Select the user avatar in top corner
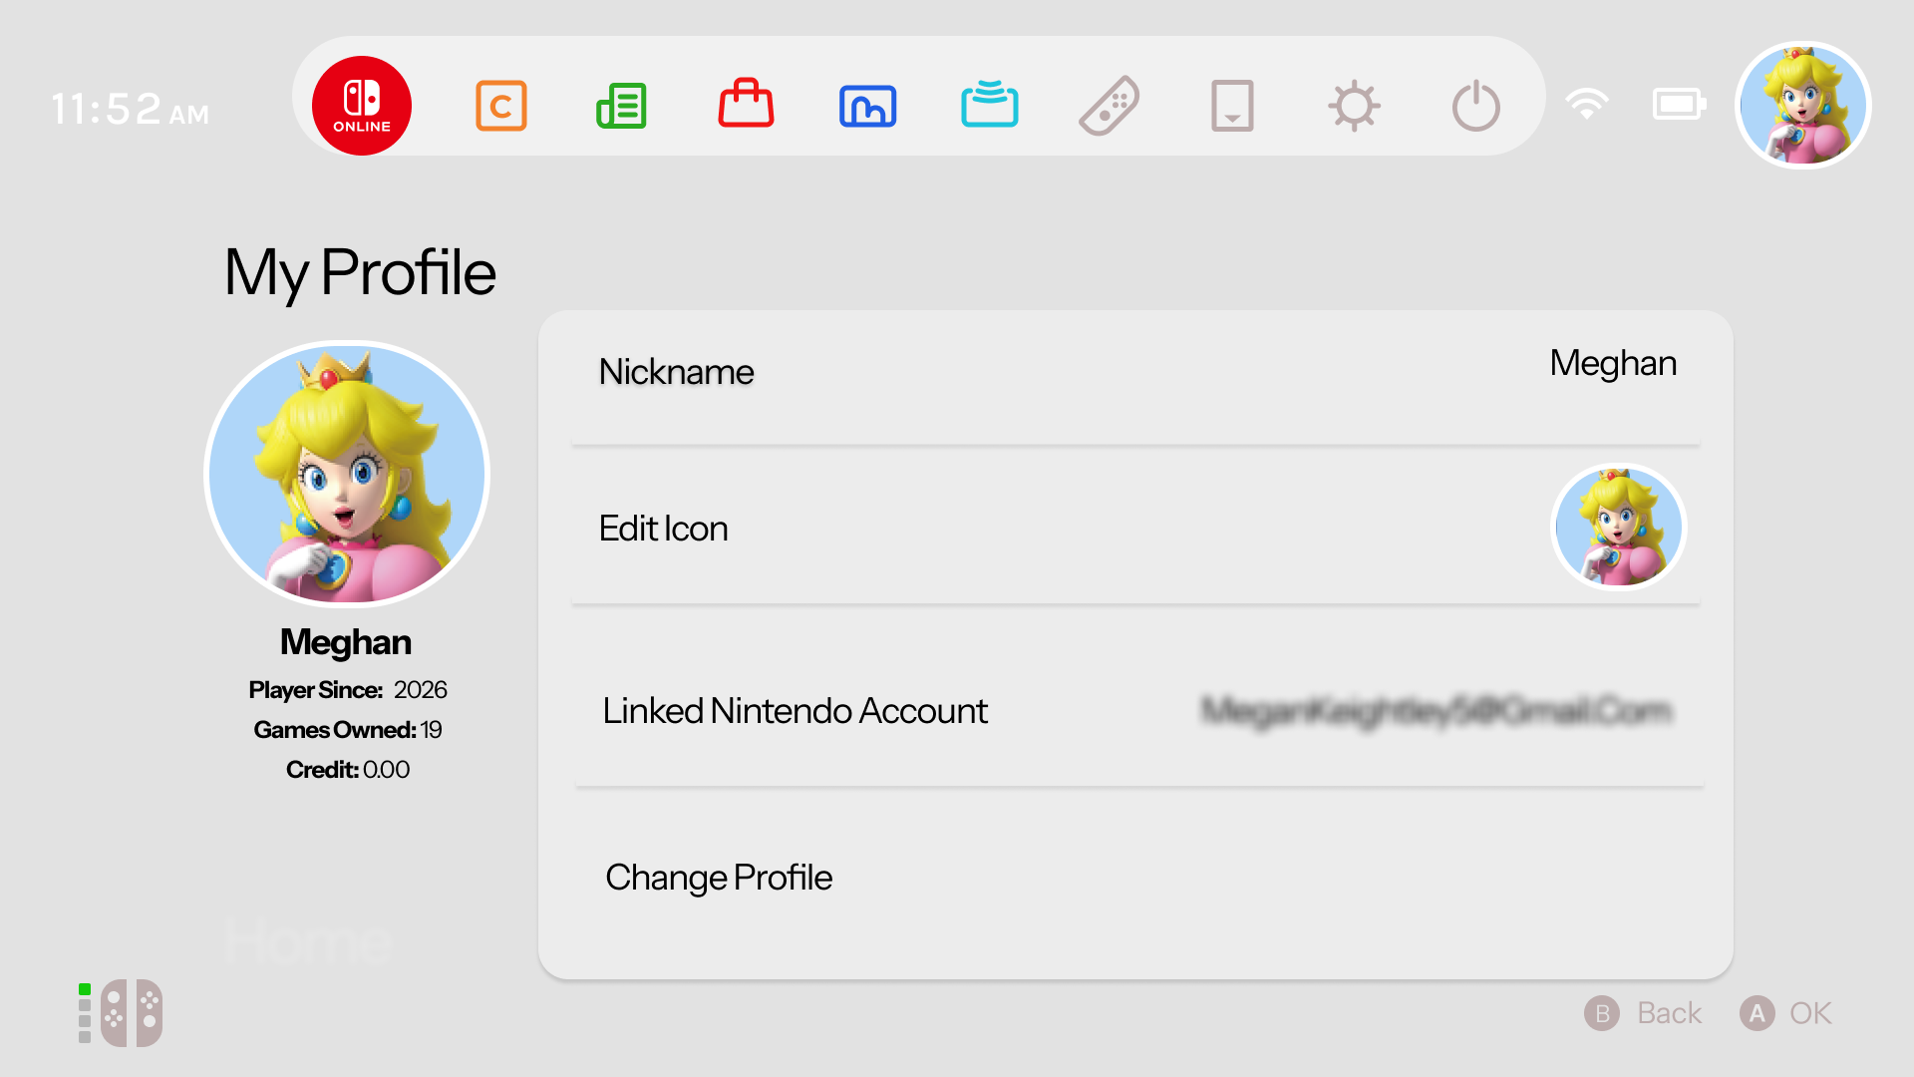The height and width of the screenshot is (1077, 1914). [1803, 106]
